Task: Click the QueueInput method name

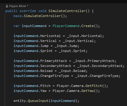Action: (38, 101)
